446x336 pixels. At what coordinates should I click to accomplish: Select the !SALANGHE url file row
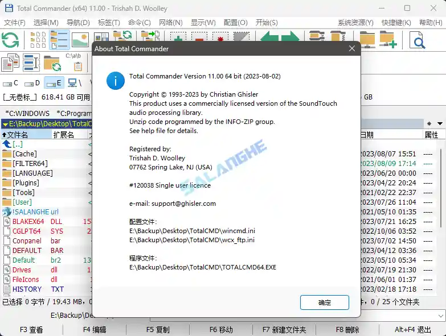tap(47, 211)
